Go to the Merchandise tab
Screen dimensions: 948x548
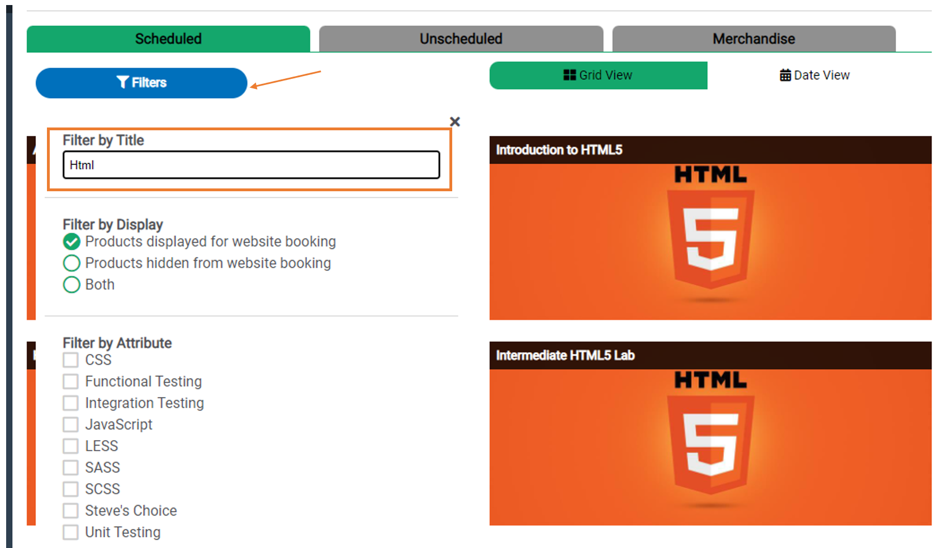(754, 39)
